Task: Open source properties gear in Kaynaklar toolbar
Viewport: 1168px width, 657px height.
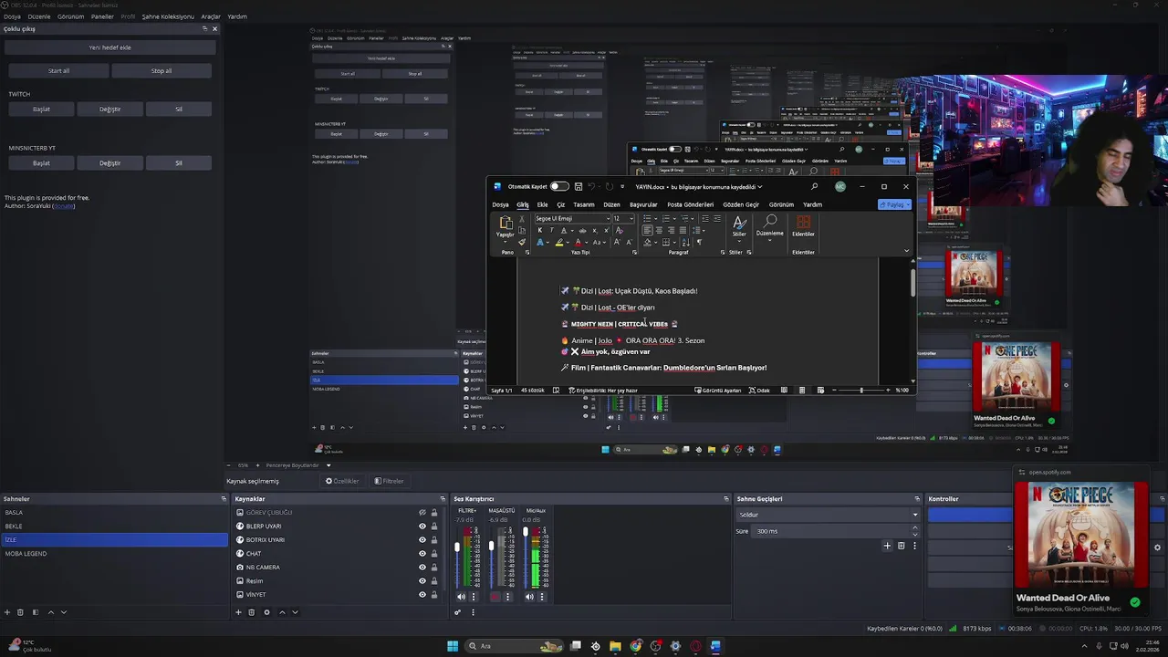Action: click(x=266, y=612)
